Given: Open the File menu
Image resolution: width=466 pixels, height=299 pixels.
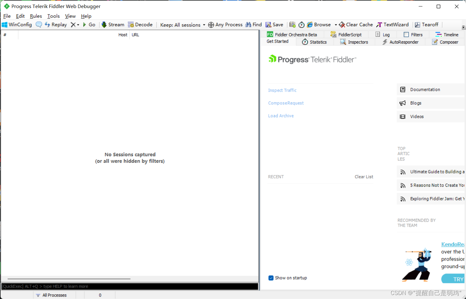Looking at the screenshot, I should 7,16.
